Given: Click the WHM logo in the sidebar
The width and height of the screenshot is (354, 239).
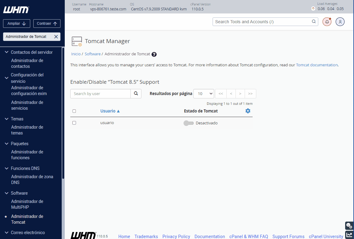Looking at the screenshot, I should (x=16, y=10).
